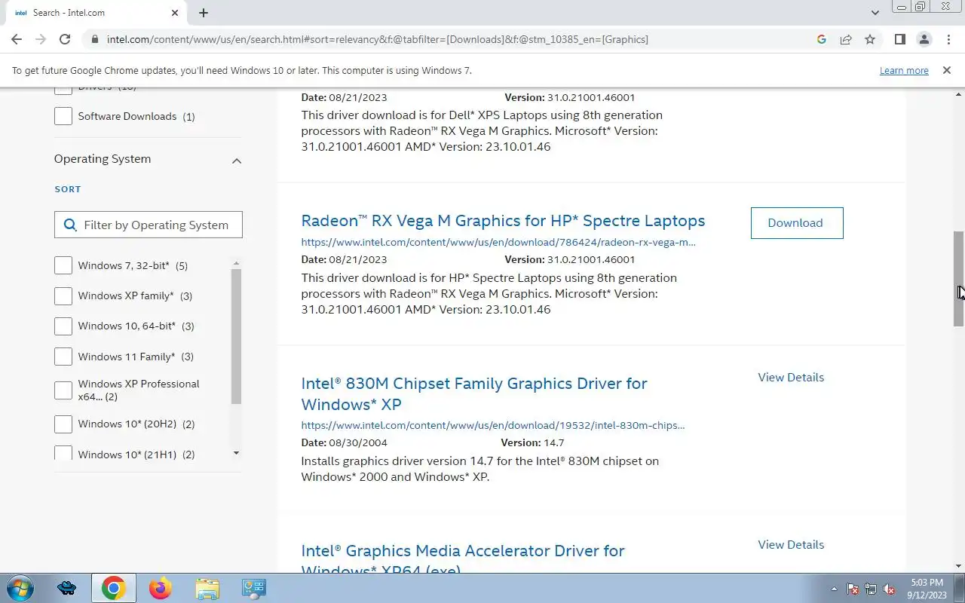Check Windows 7, 32-bit filter
Screen dimensions: 965x603
[x=63, y=265]
